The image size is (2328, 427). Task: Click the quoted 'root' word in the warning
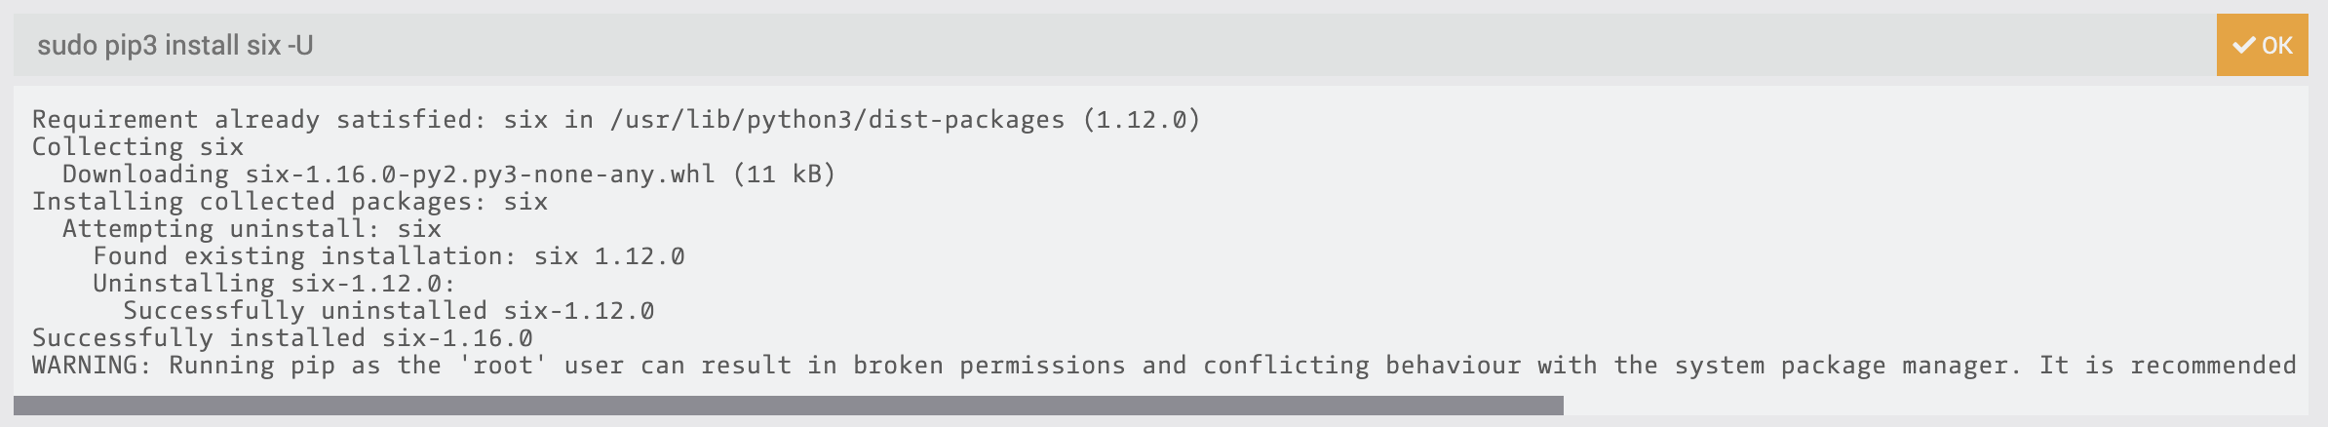pos(503,366)
